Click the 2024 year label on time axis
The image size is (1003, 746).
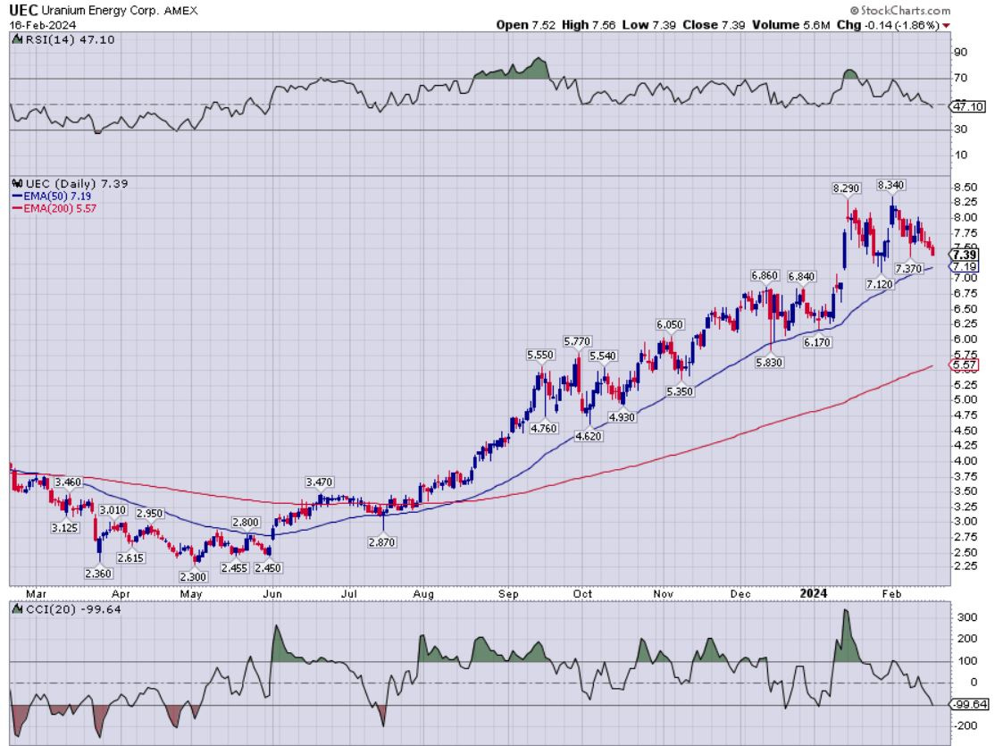pos(814,593)
